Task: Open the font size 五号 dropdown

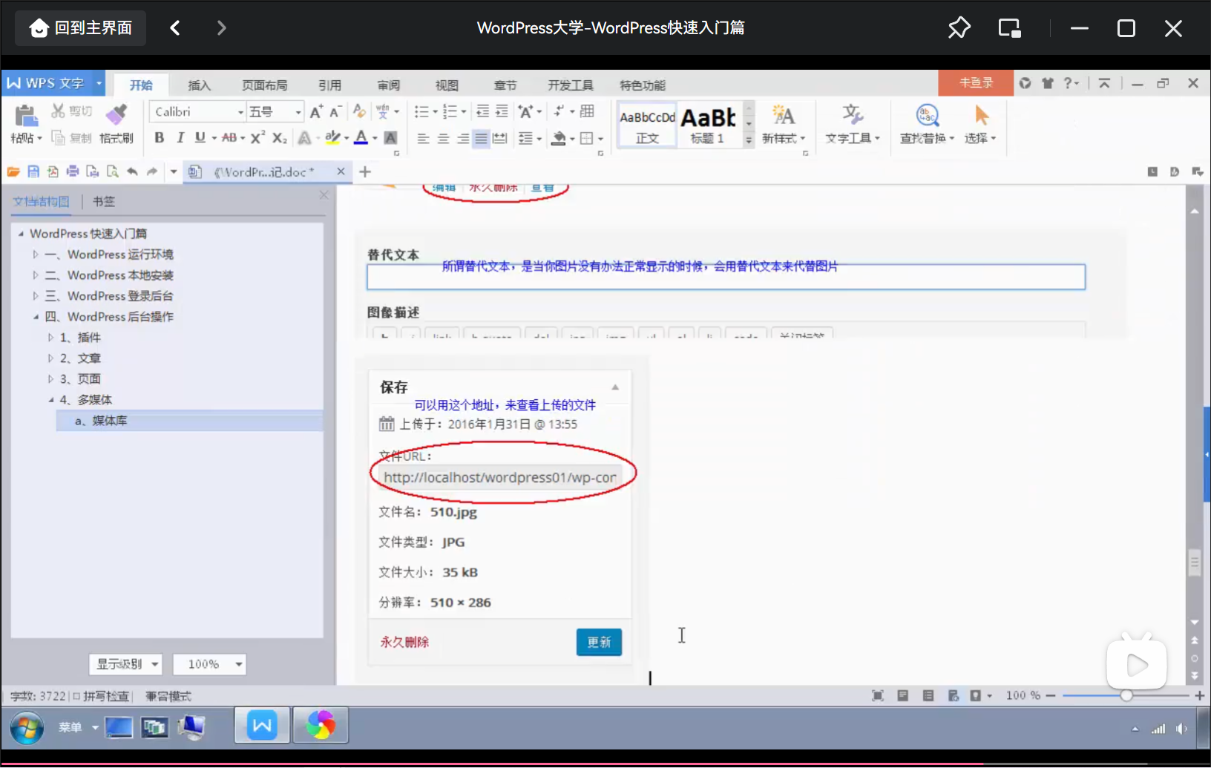Action: [x=298, y=112]
